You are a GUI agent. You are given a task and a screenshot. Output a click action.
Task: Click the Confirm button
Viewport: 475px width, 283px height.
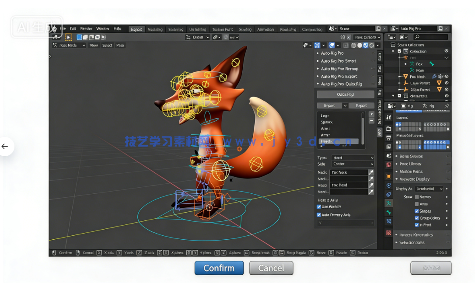coord(219,268)
